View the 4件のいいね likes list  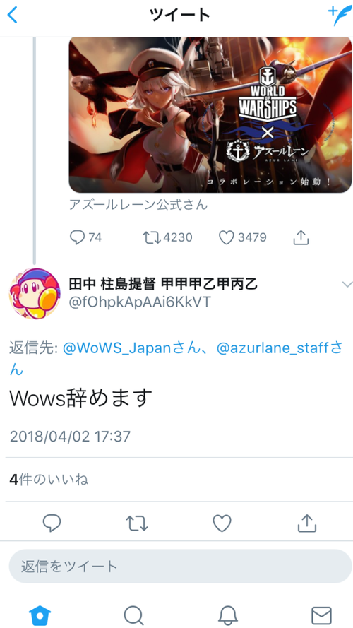point(49,479)
